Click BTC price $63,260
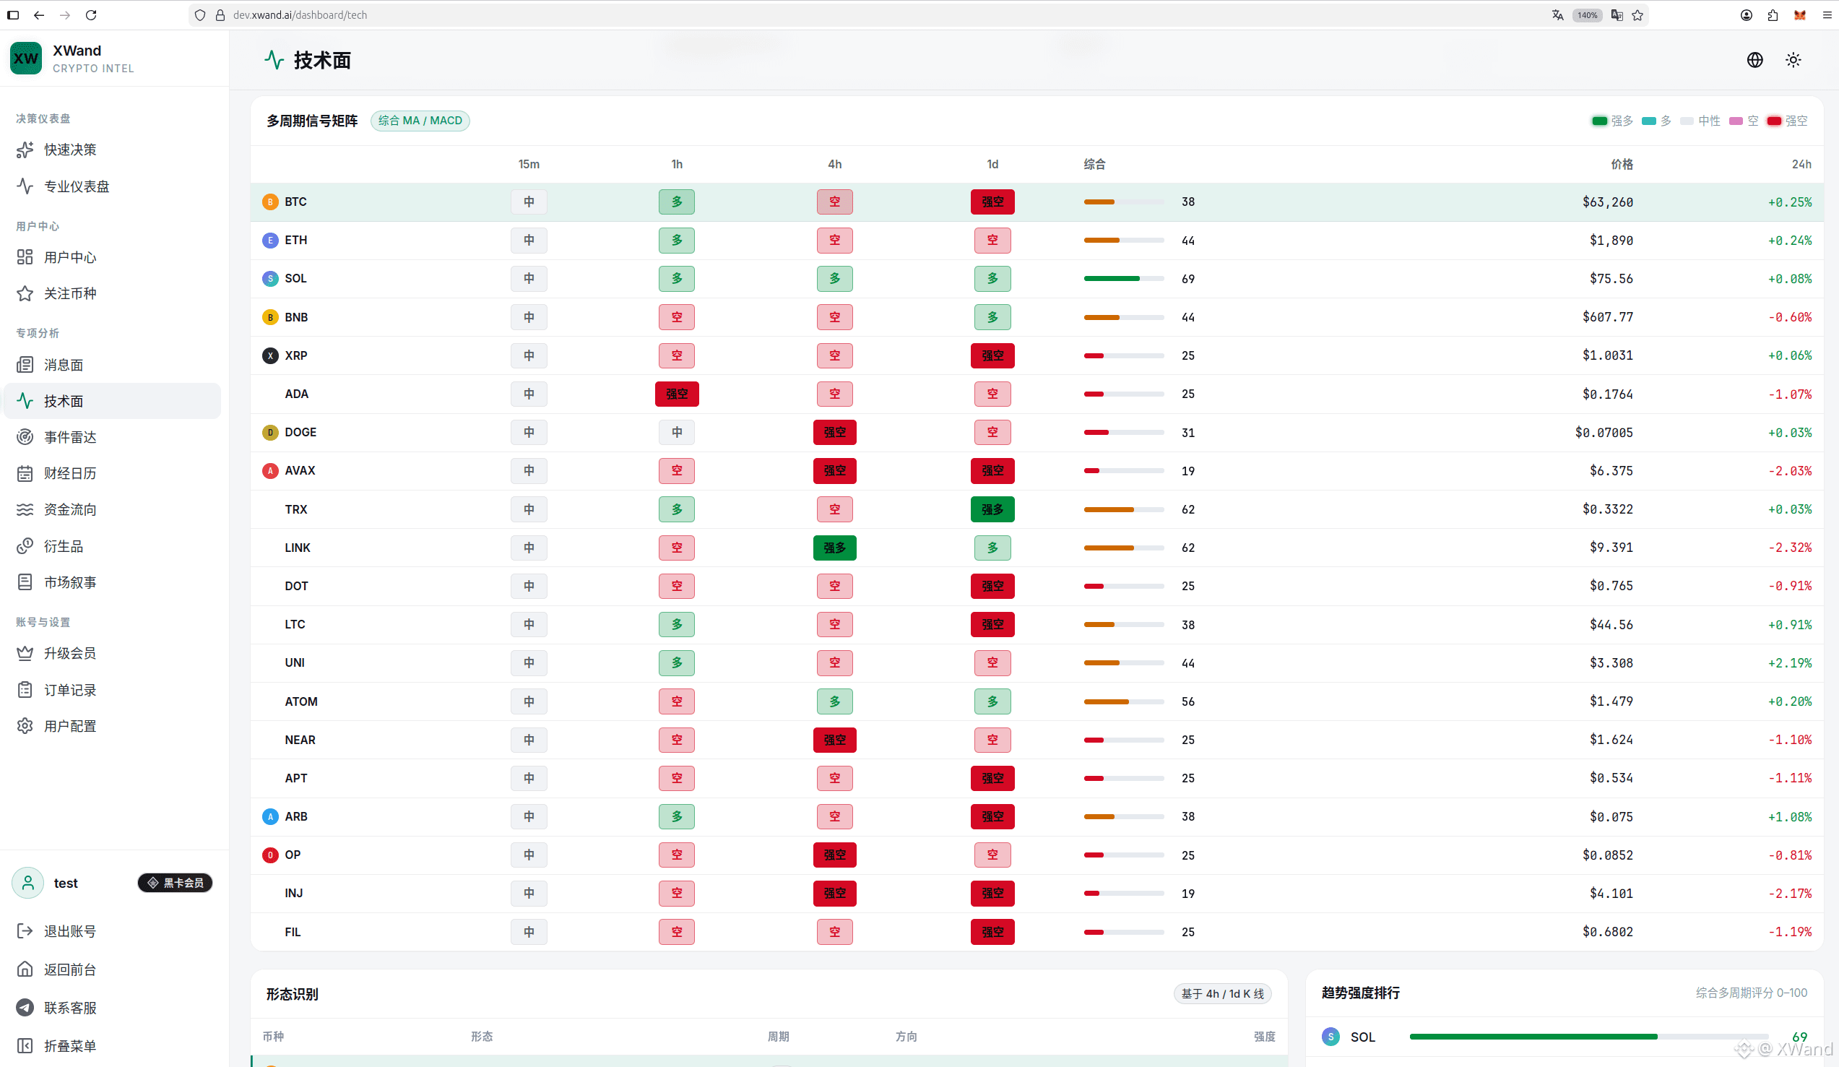This screenshot has width=1839, height=1067. tap(1608, 202)
